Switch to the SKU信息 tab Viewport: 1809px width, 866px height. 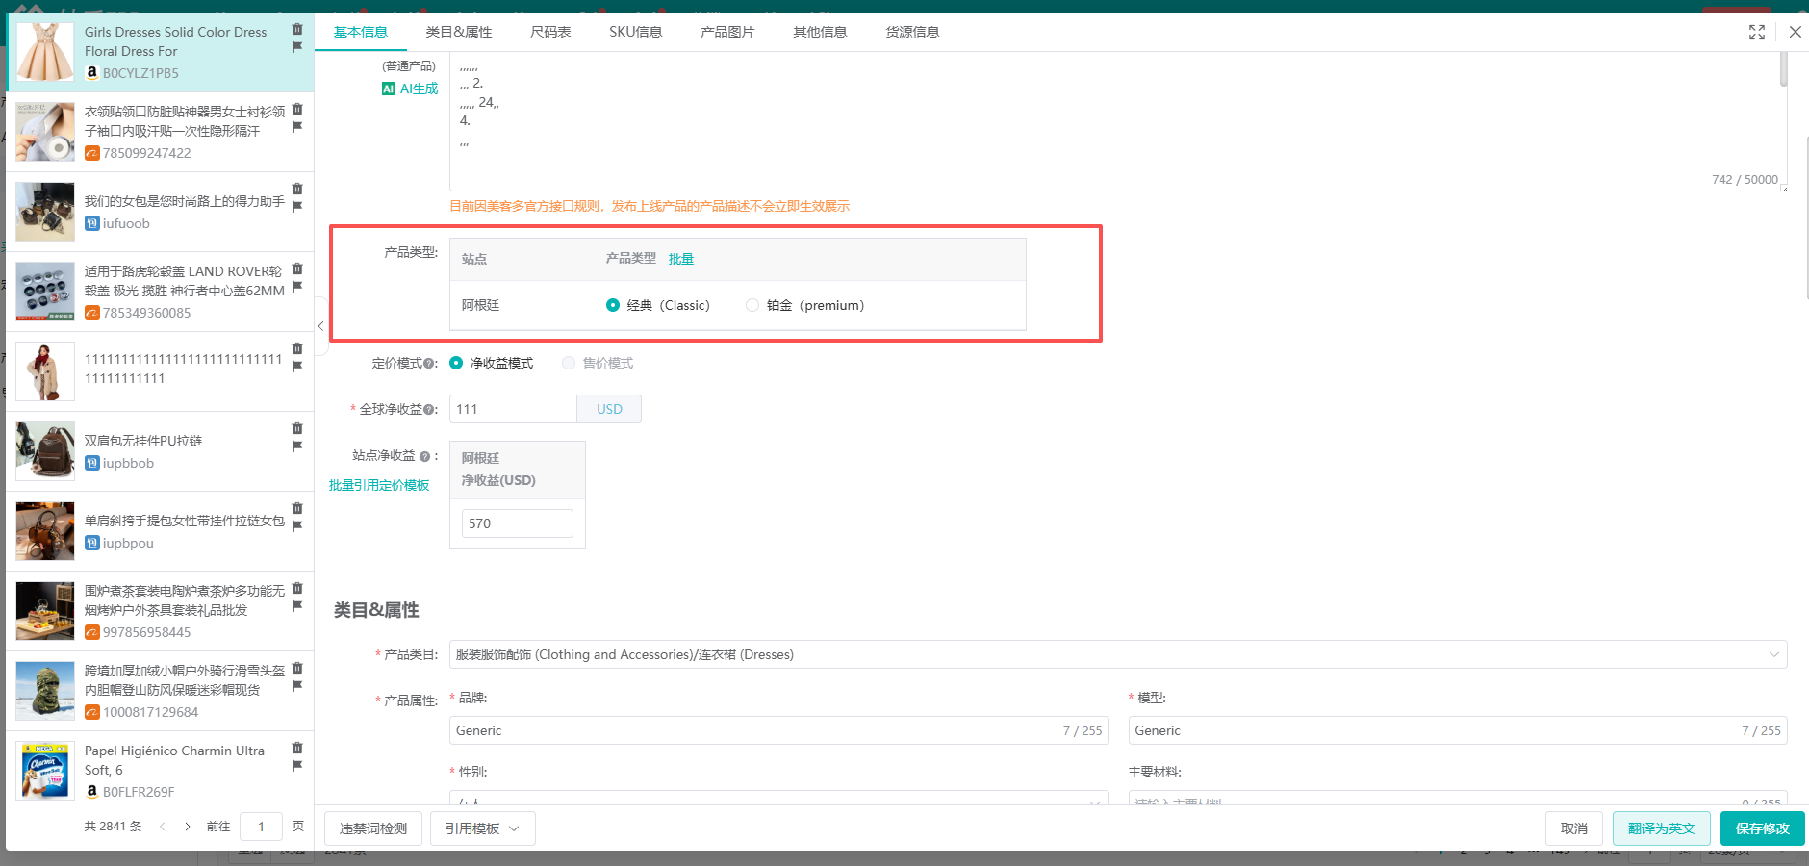pos(635,32)
